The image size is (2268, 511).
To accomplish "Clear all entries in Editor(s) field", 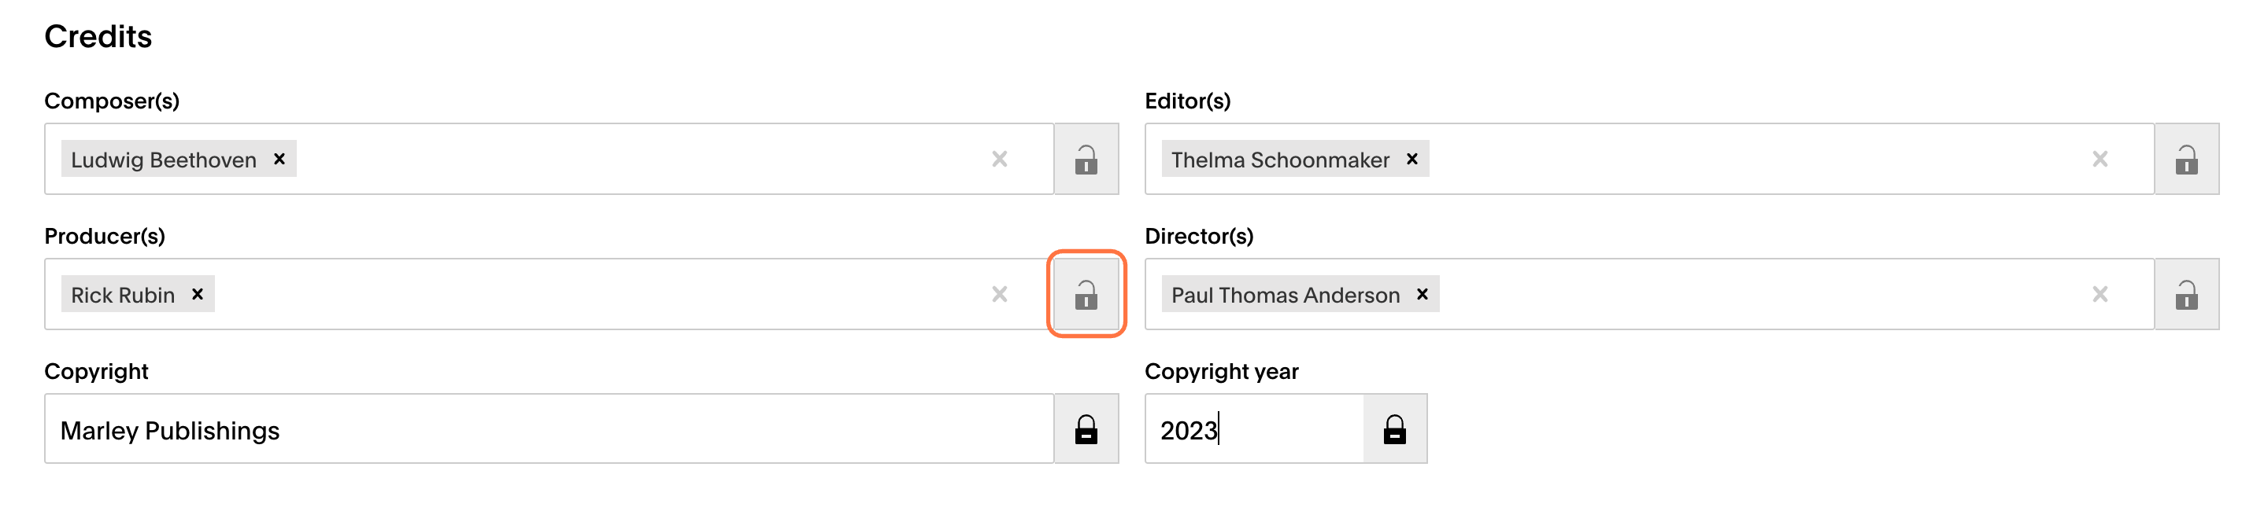I will [2100, 159].
